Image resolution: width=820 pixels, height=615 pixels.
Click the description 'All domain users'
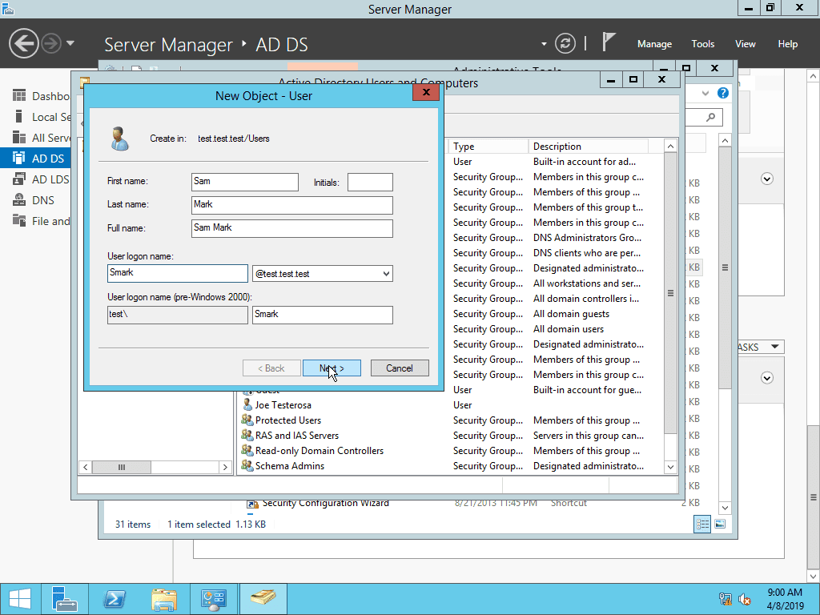point(569,329)
